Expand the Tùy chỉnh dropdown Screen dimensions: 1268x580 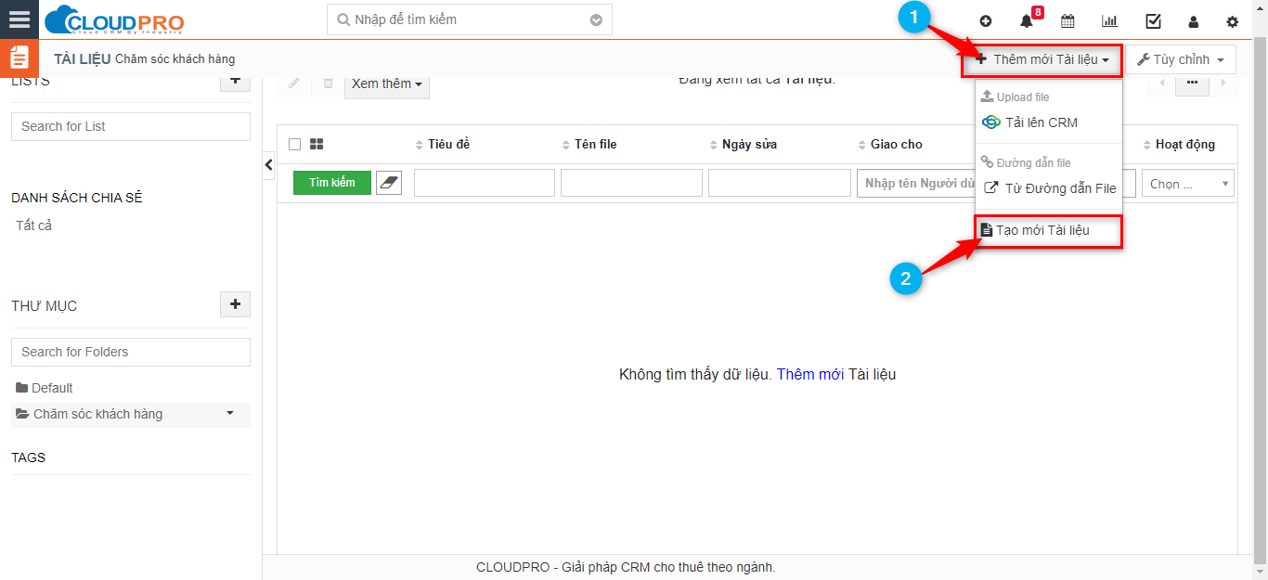(1180, 59)
